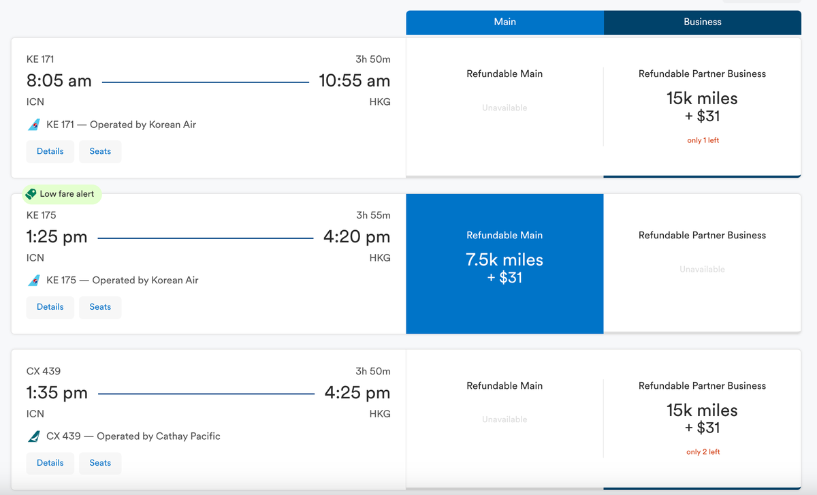
Task: Select the 7.5k miles Refundable Main fare for KE 175
Action: pos(504,264)
